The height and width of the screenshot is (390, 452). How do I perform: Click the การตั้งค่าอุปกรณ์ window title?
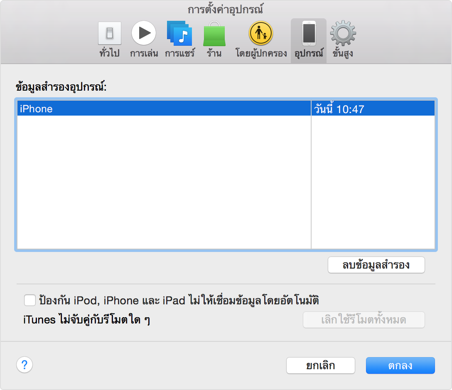[x=226, y=9]
